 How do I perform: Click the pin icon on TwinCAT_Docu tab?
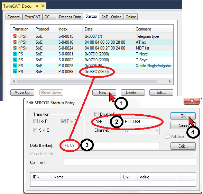coord(36,6)
